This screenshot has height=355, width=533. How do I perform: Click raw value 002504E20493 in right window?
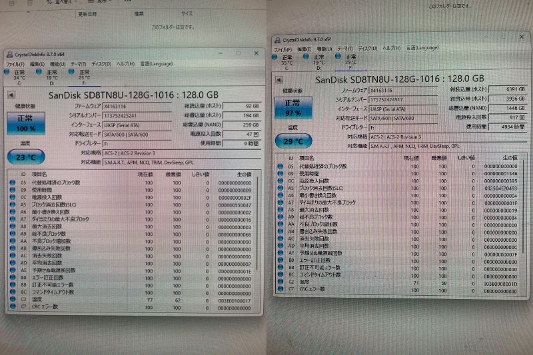[501, 188]
